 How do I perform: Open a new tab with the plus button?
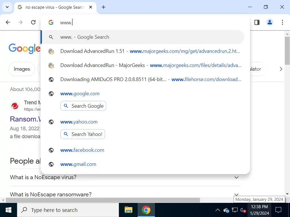tap(104, 7)
